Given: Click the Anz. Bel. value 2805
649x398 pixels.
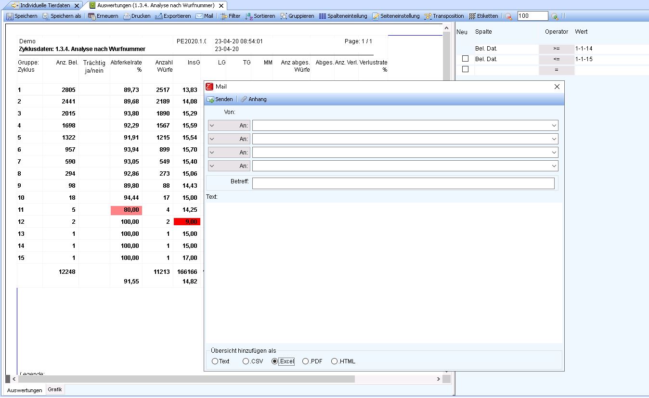Looking at the screenshot, I should pyautogui.click(x=68, y=90).
